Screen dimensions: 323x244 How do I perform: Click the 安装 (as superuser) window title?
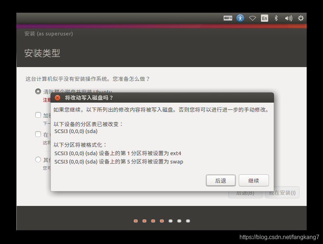point(49,34)
